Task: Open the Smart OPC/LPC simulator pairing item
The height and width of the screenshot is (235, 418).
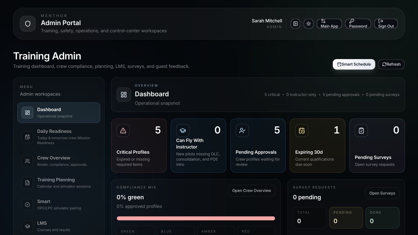Action: tap(59, 205)
